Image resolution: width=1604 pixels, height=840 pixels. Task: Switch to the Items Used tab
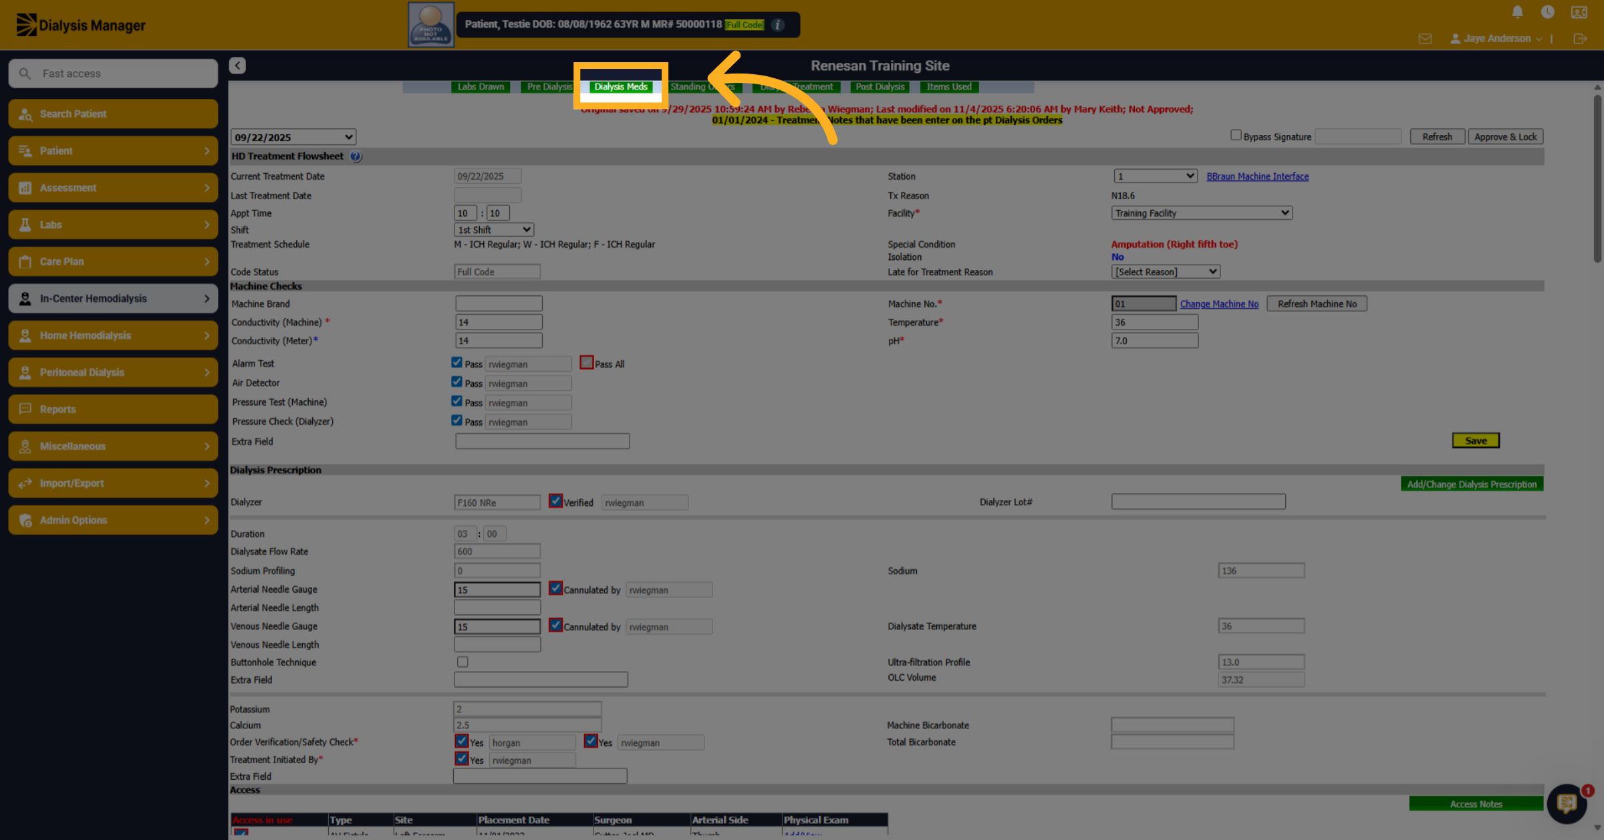tap(949, 87)
